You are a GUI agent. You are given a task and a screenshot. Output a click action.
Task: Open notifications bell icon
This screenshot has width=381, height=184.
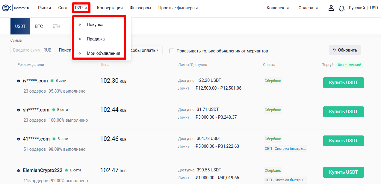tap(341, 8)
